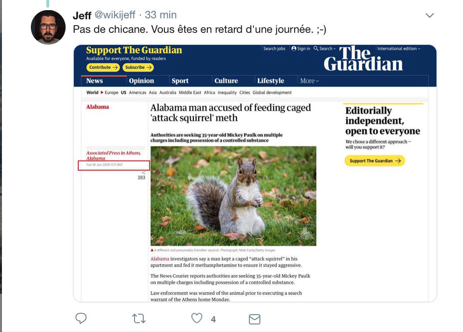Select the Opinion tab
463x332 pixels.
click(141, 81)
